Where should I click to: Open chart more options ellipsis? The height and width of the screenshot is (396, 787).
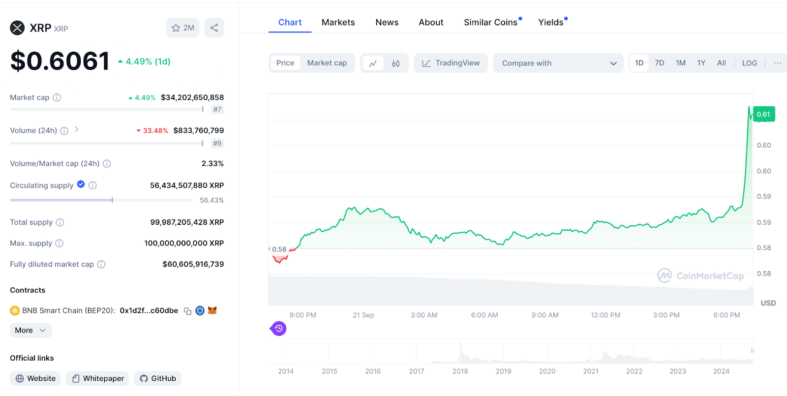(x=778, y=63)
